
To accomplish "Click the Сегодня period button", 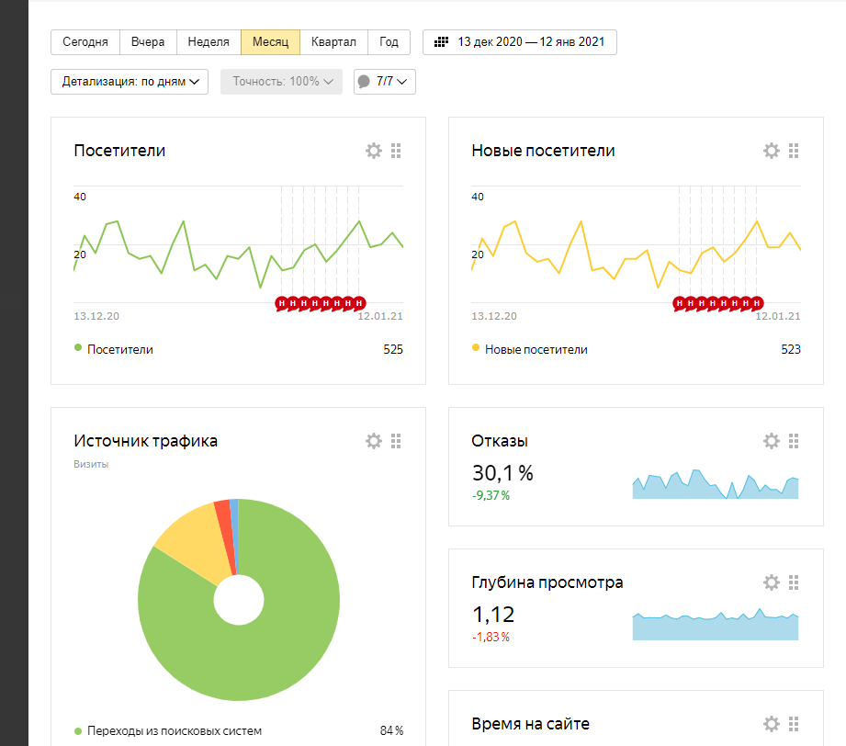I will (85, 42).
